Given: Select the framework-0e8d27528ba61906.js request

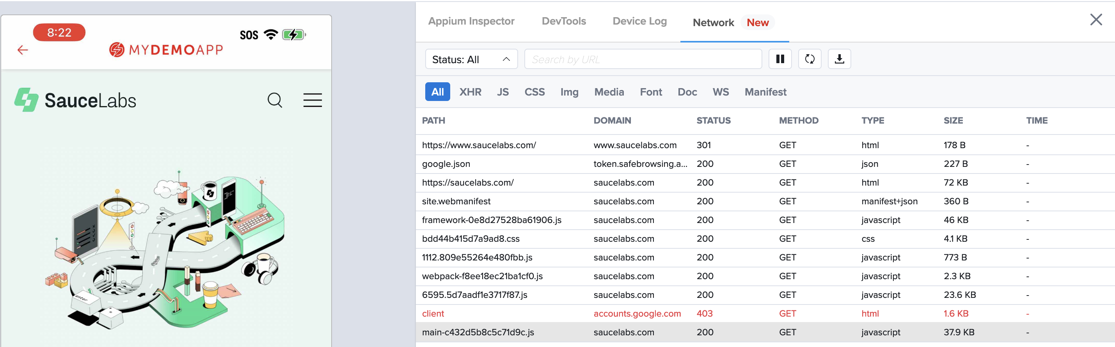Looking at the screenshot, I should 765,220.
